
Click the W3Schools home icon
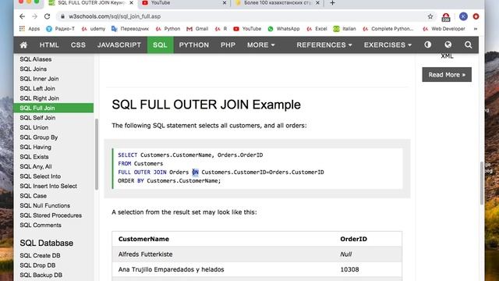(23, 45)
